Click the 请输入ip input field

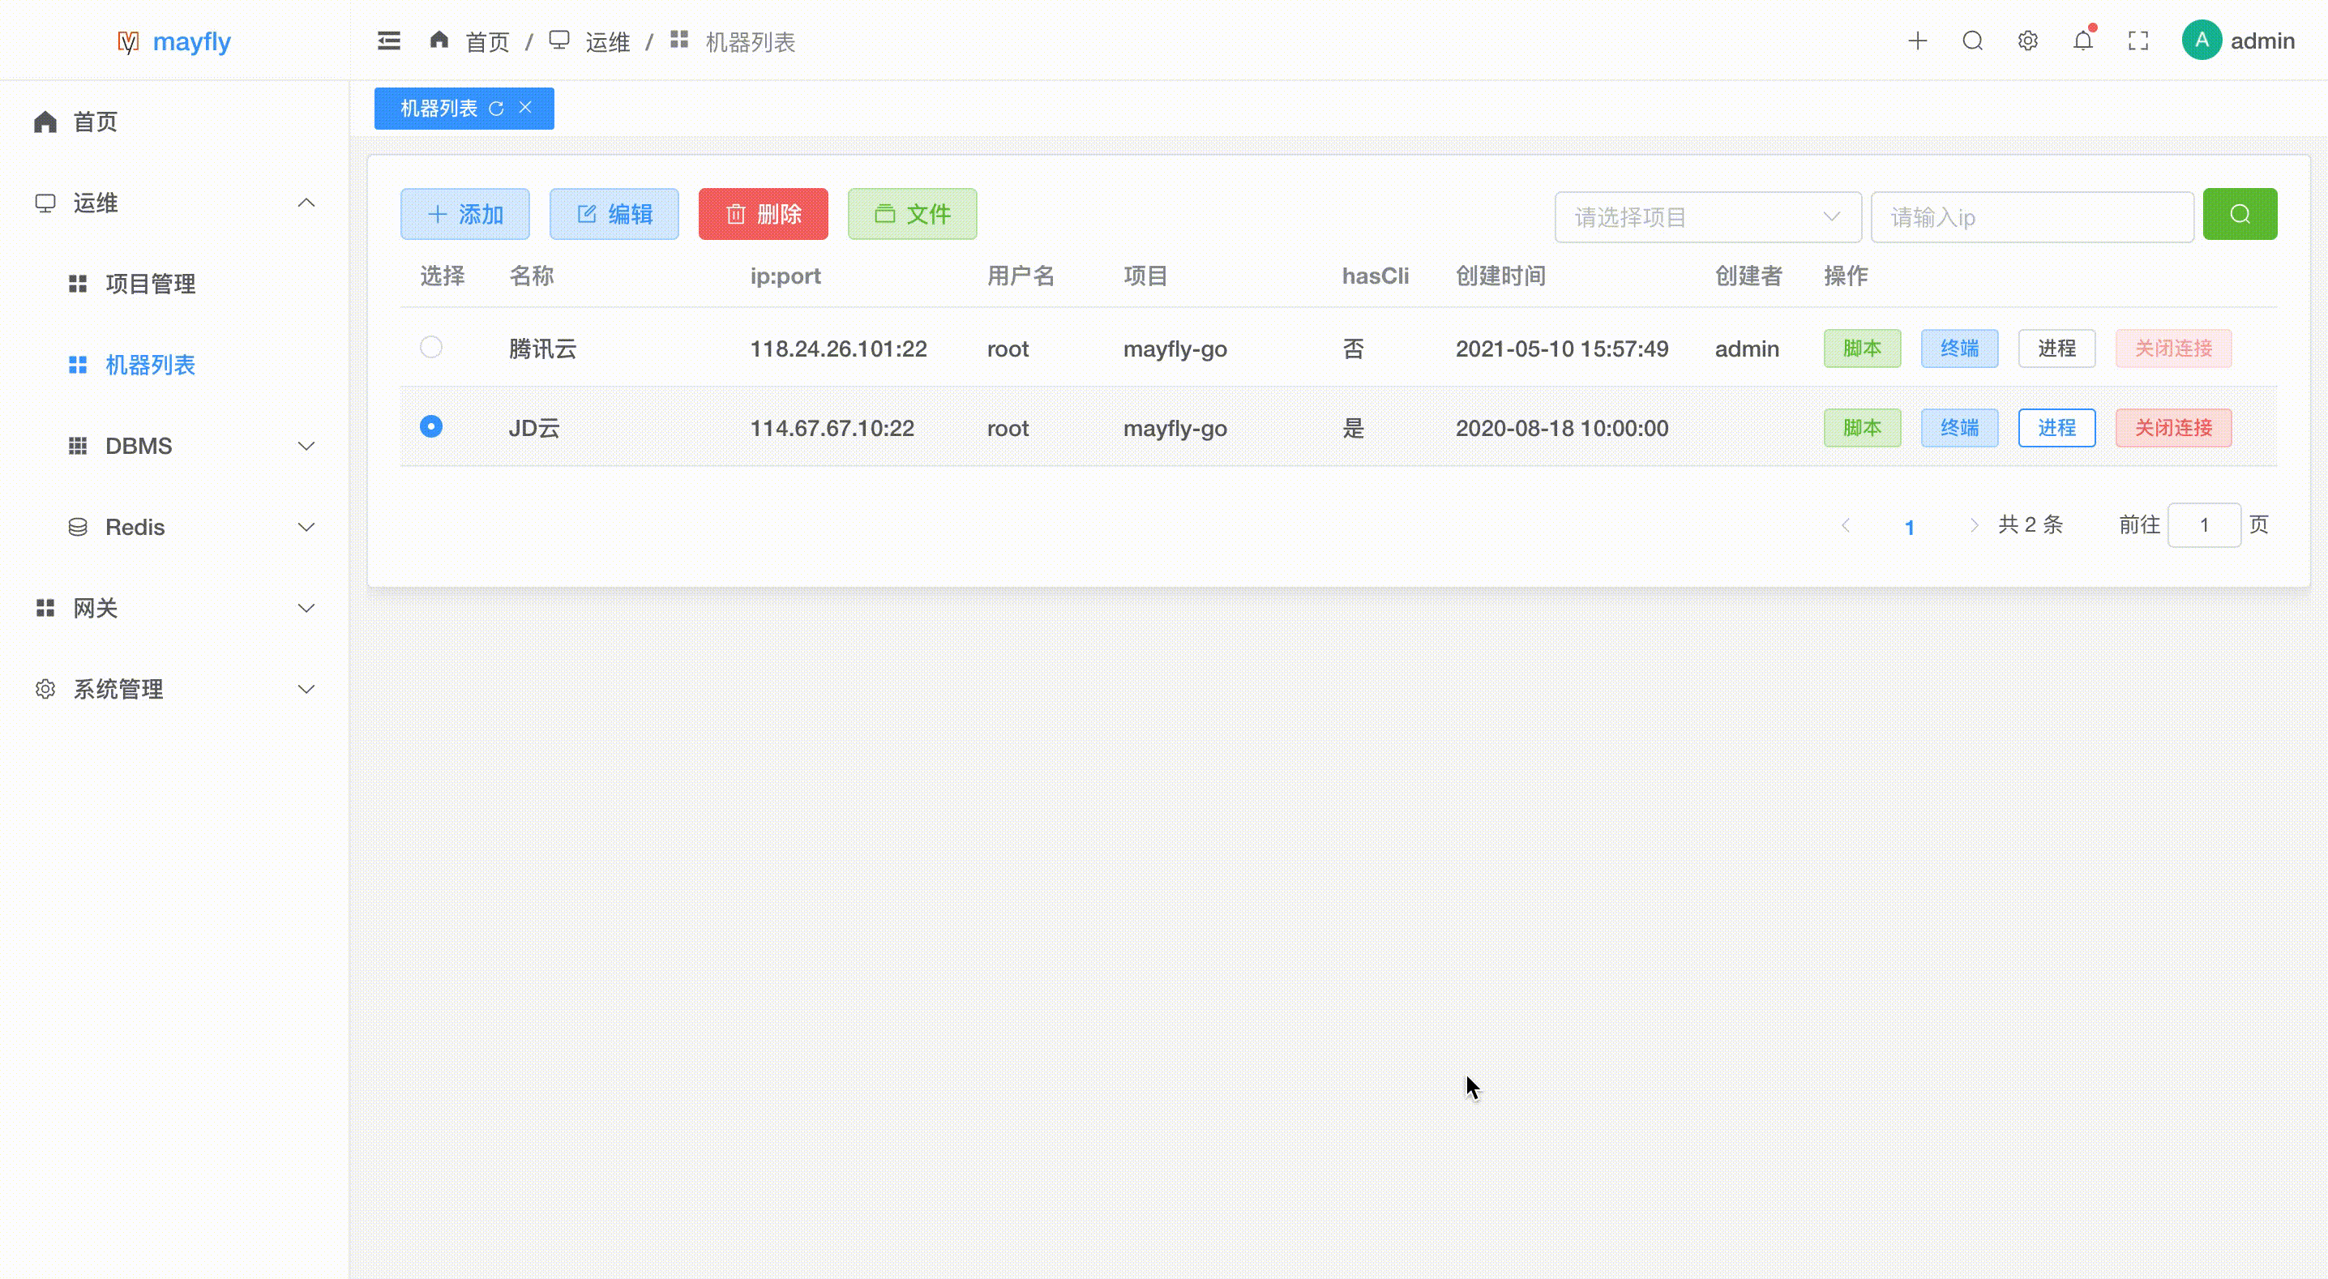coord(2031,217)
